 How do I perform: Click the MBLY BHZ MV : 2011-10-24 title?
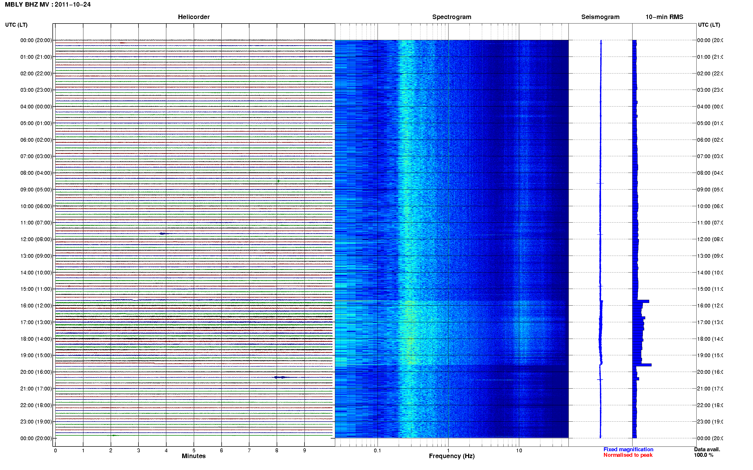(48, 4)
